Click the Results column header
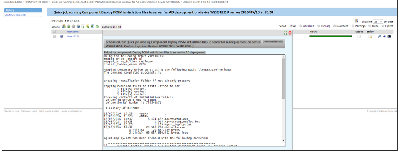The width and height of the screenshot is (399, 152). coord(313,32)
